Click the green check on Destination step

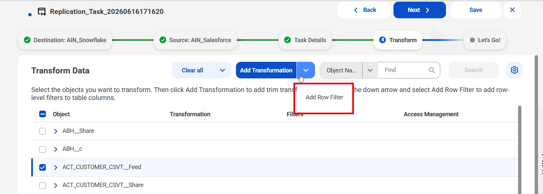click(27, 40)
